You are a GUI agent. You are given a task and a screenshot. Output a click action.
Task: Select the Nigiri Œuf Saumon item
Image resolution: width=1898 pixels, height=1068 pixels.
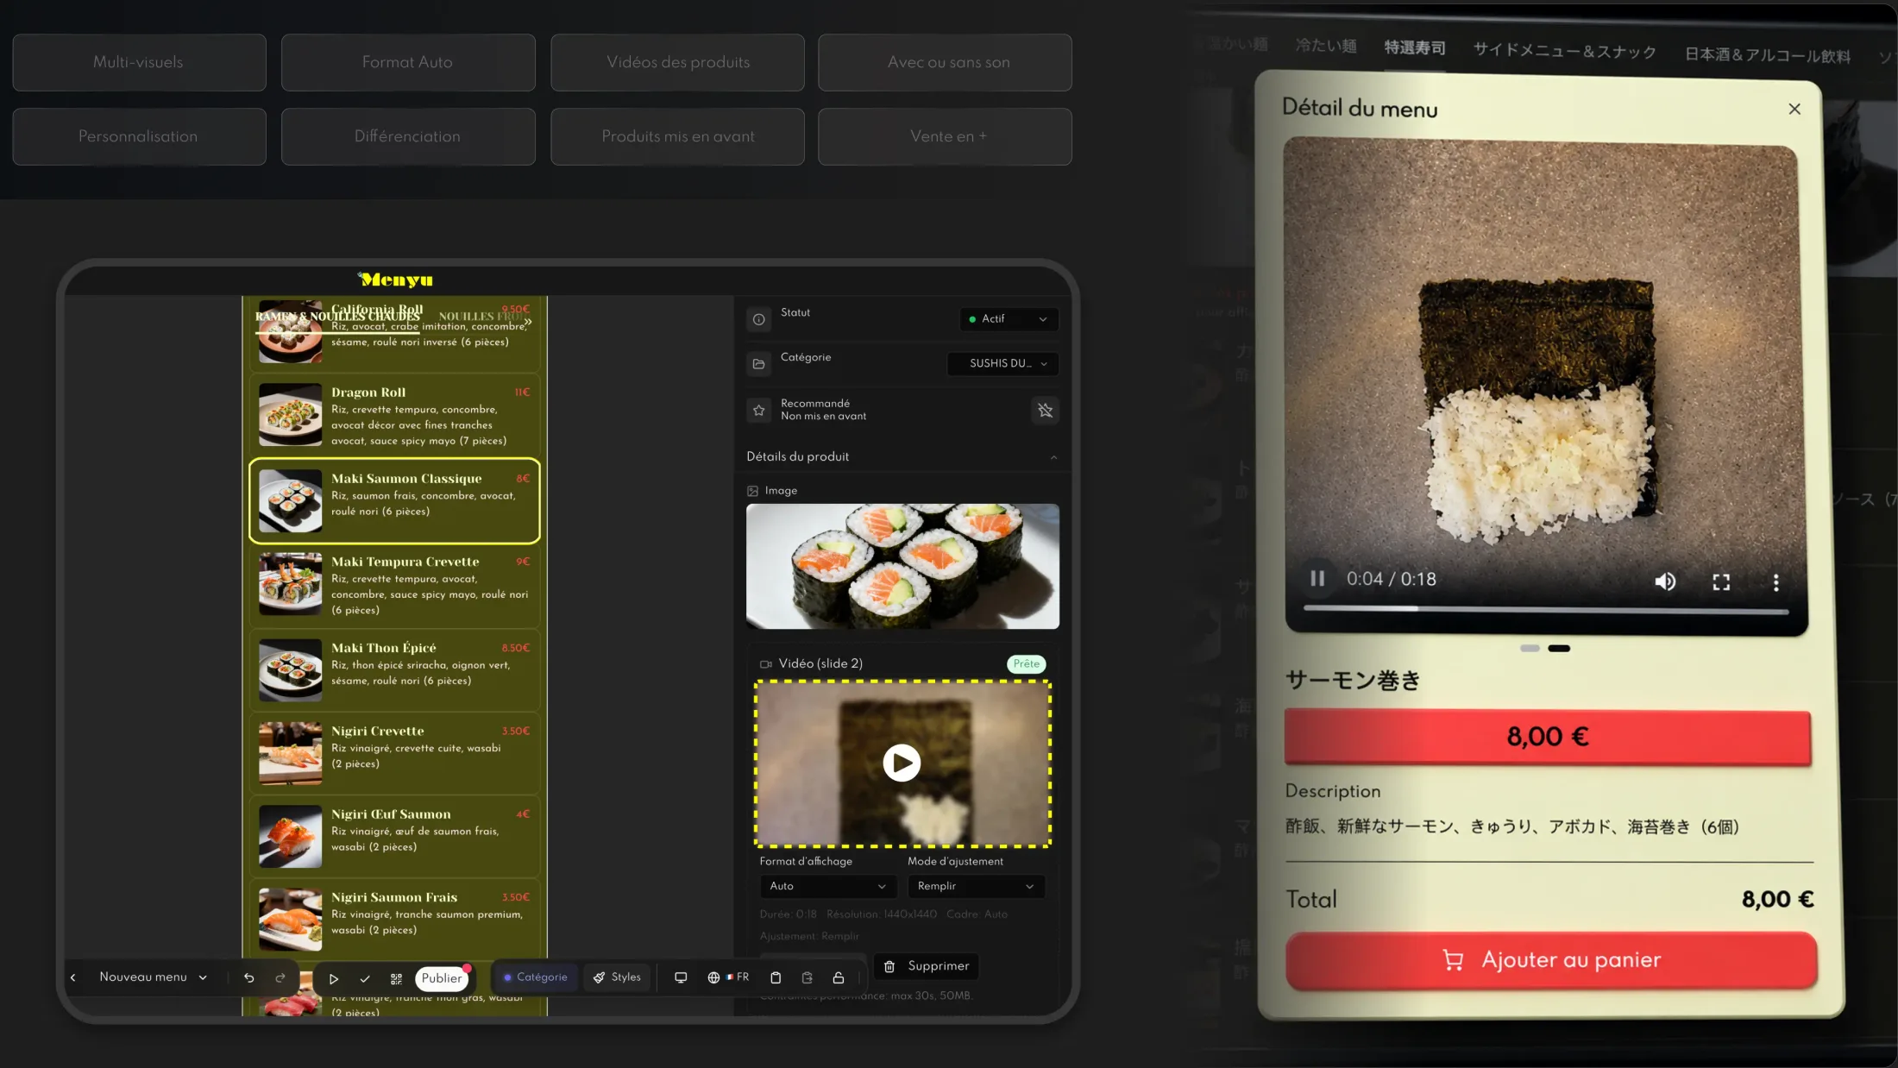coord(395,835)
